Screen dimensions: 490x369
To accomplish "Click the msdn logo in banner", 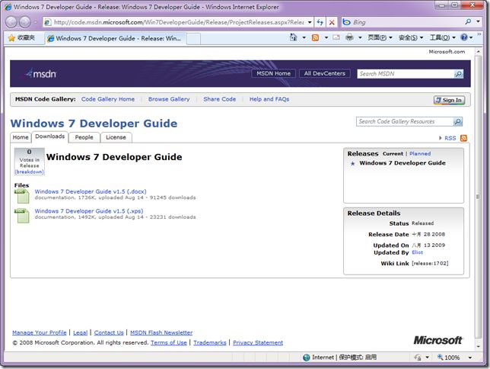I will click(41, 74).
